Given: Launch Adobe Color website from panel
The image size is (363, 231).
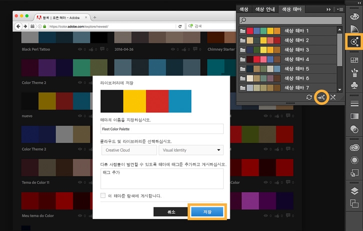Looking at the screenshot, I should click(321, 97).
